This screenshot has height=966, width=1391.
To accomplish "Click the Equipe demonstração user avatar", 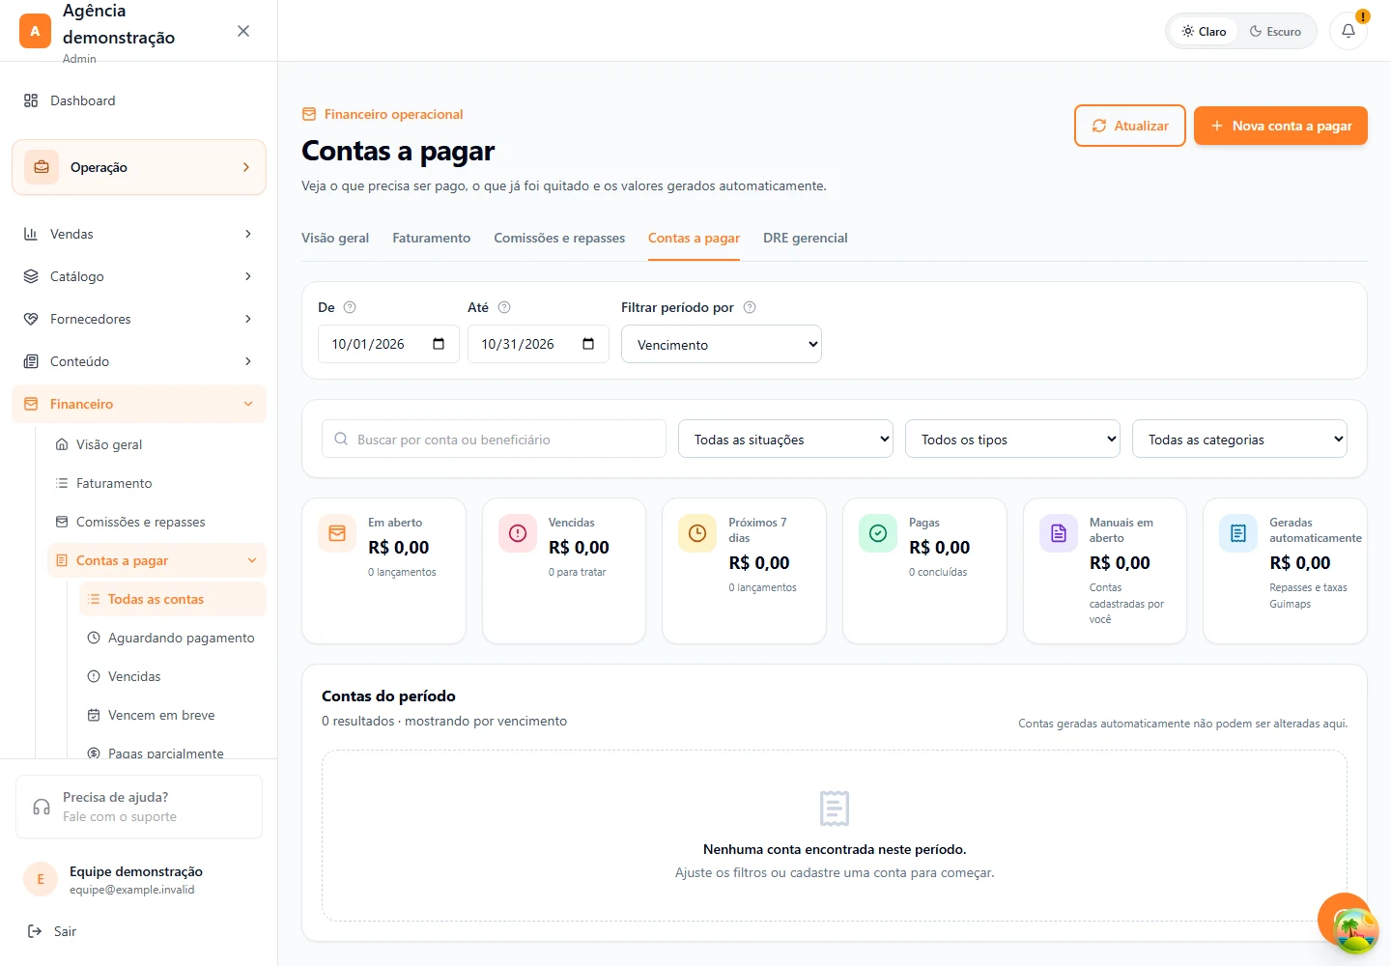I will pyautogui.click(x=41, y=879).
